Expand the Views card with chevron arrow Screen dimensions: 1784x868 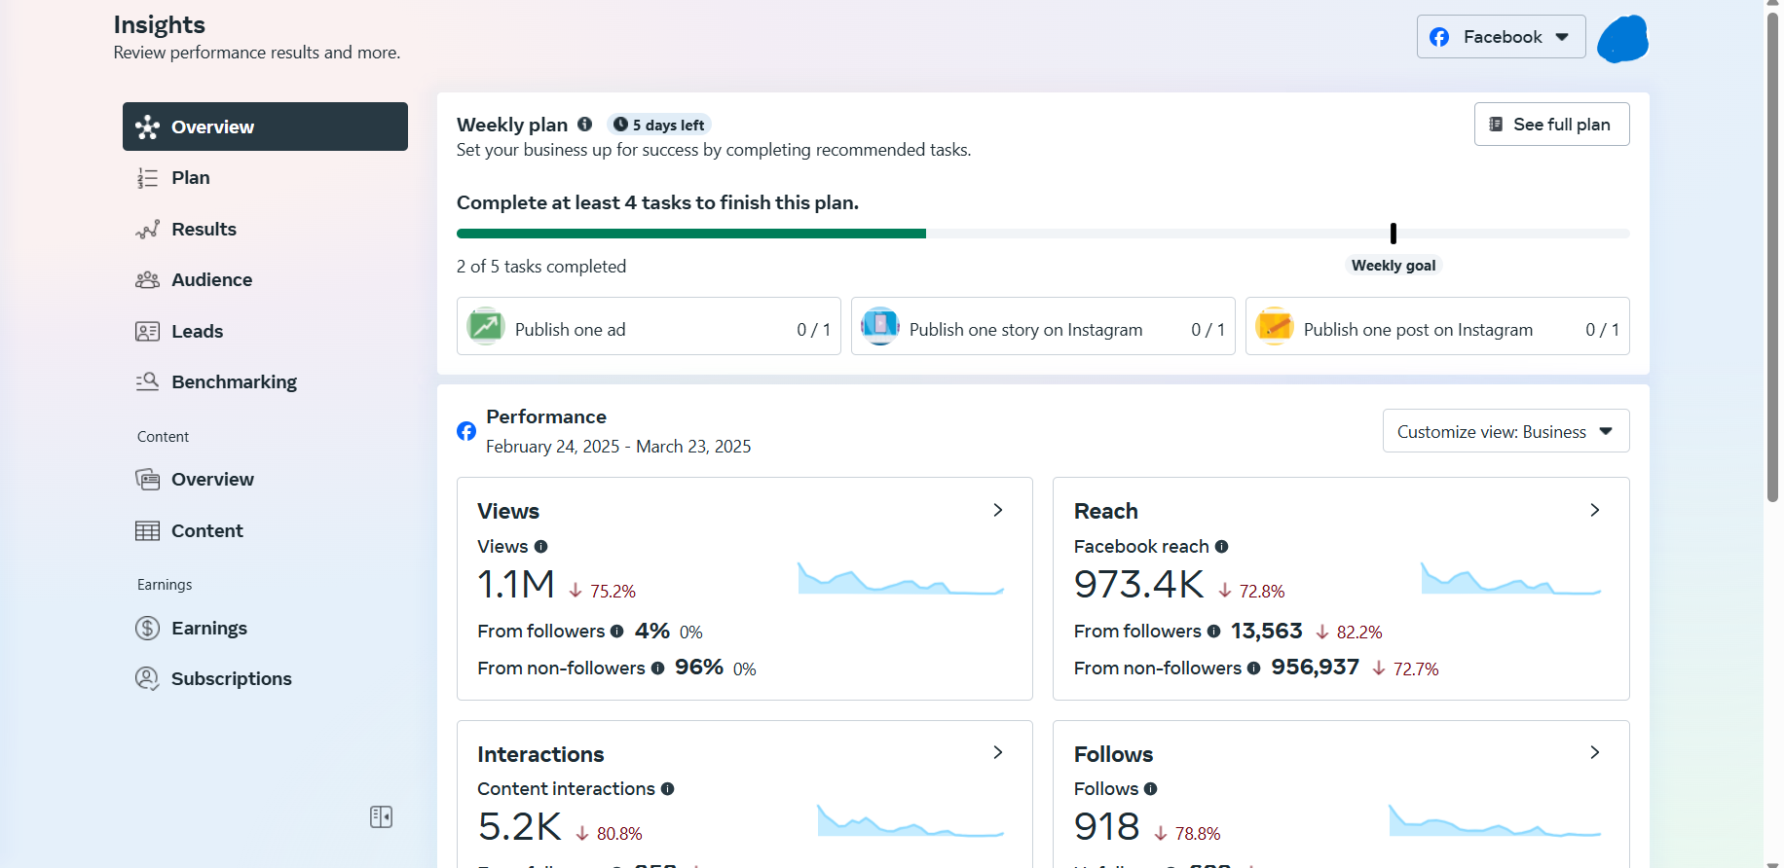997,510
